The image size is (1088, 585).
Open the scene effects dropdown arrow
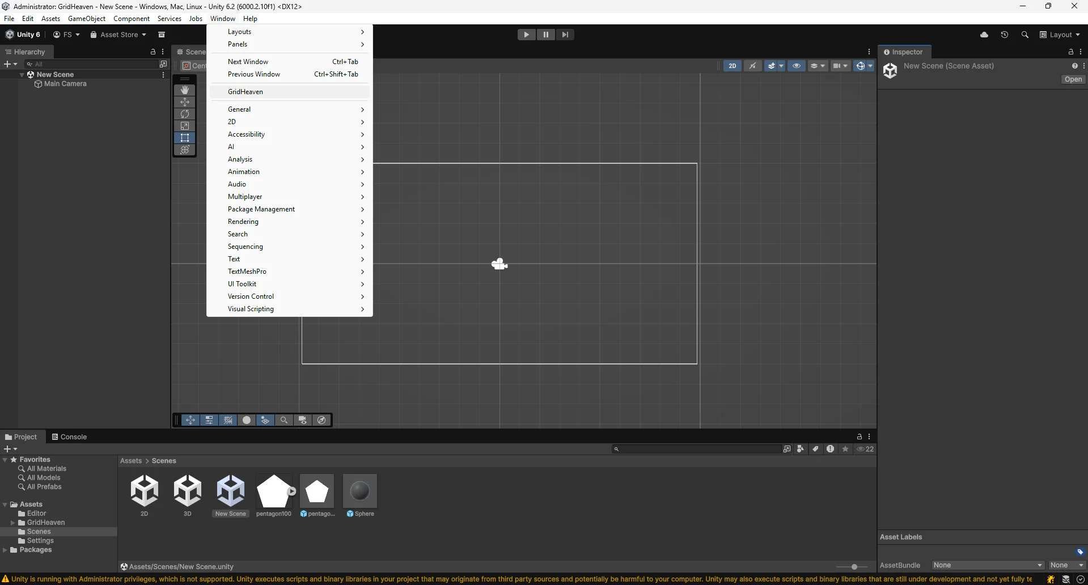(x=781, y=66)
